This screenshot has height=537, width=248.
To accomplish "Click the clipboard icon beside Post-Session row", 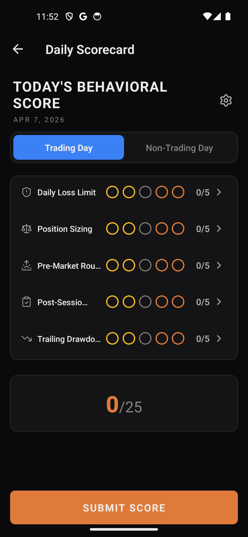I will (x=26, y=302).
